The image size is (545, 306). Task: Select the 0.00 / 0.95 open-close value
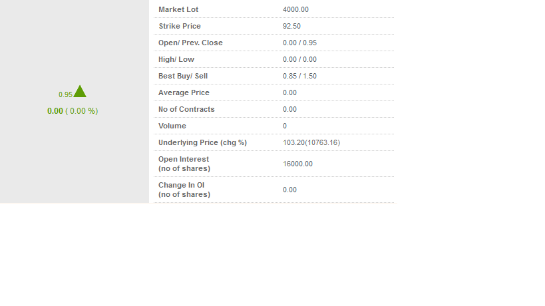[x=299, y=43]
